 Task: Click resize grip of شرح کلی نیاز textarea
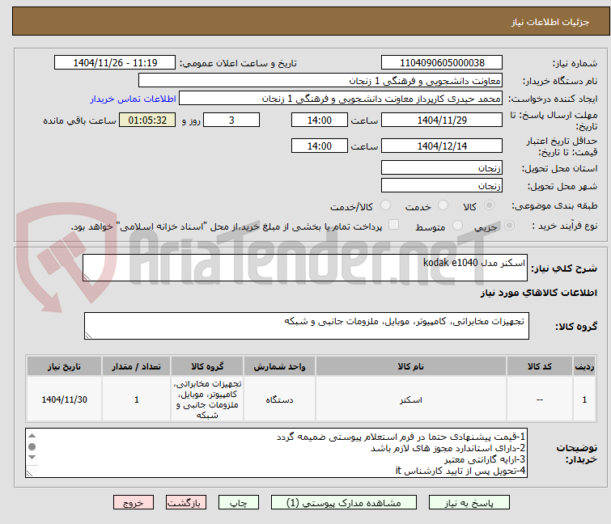(x=87, y=277)
